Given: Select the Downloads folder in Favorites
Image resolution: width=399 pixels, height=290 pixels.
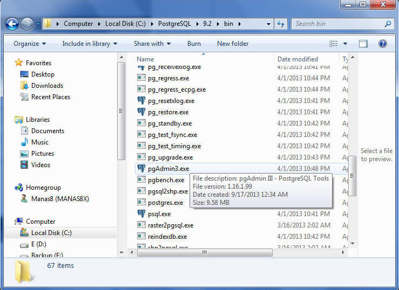Looking at the screenshot, I should click(46, 86).
